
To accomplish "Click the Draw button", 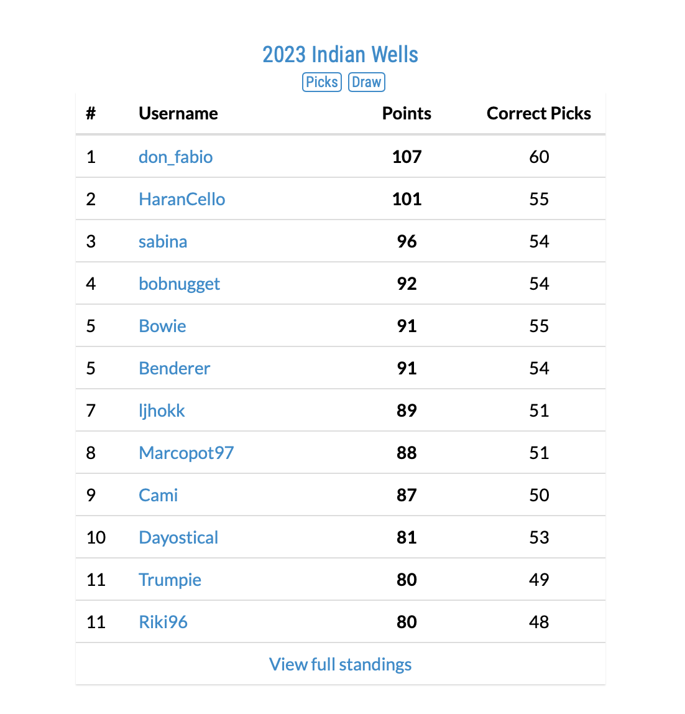I will [366, 82].
